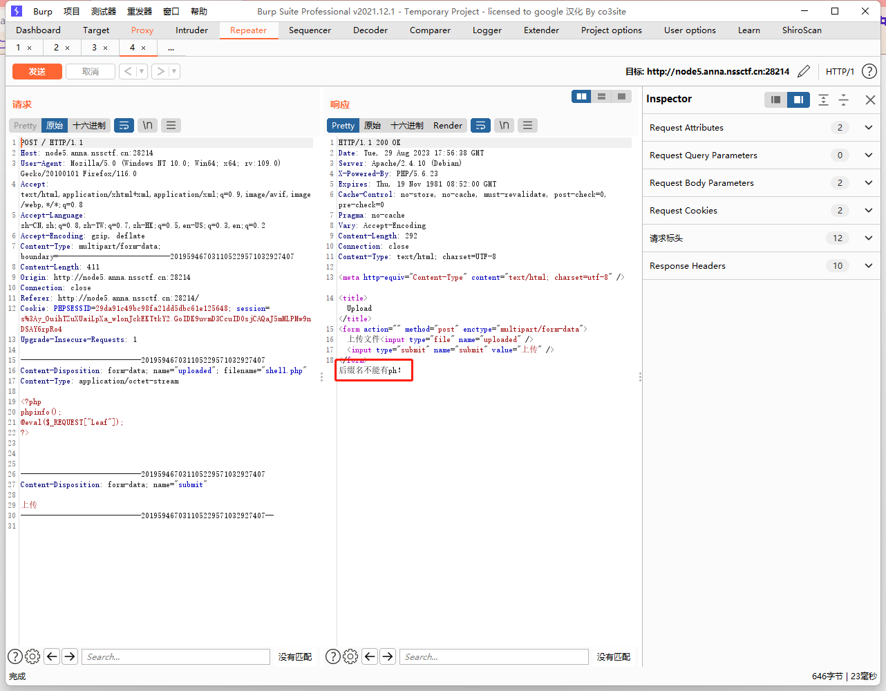Screen dimensions: 886x691
Task: Close Repeater tab 2
Action: click(67, 48)
